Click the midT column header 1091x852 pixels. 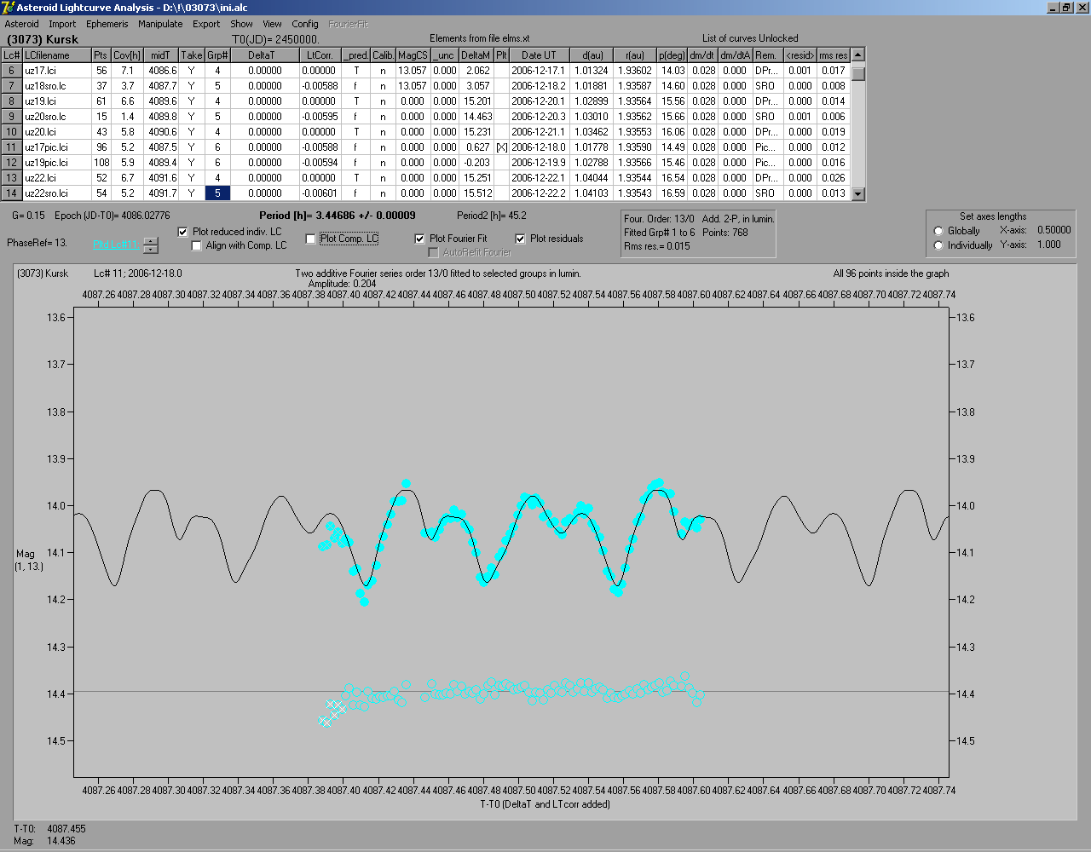click(x=161, y=55)
